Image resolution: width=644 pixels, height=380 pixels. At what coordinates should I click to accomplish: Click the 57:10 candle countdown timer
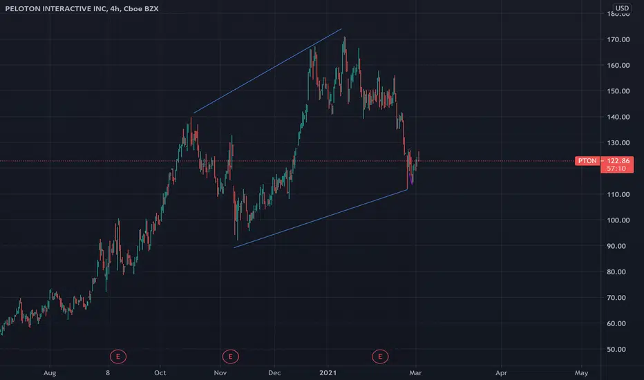coord(616,169)
